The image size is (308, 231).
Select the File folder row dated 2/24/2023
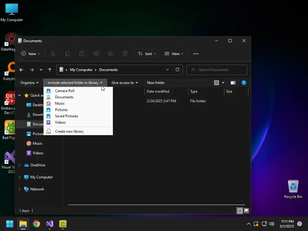pos(156,101)
